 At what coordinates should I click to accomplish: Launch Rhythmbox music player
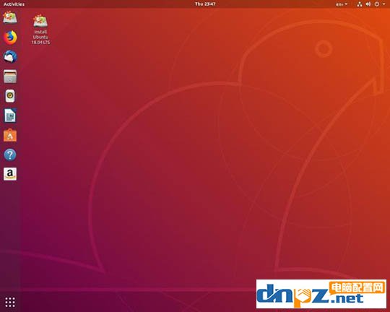(10, 96)
